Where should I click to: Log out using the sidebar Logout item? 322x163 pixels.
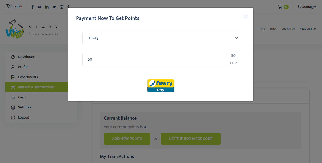click(23, 118)
